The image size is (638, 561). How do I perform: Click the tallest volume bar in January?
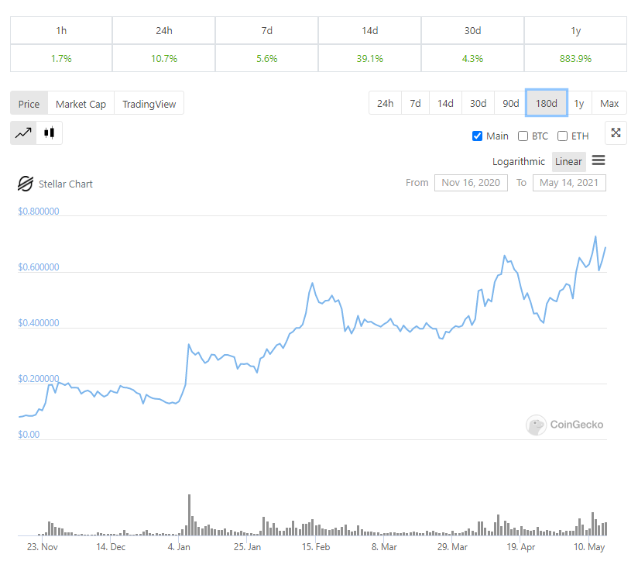point(189,515)
